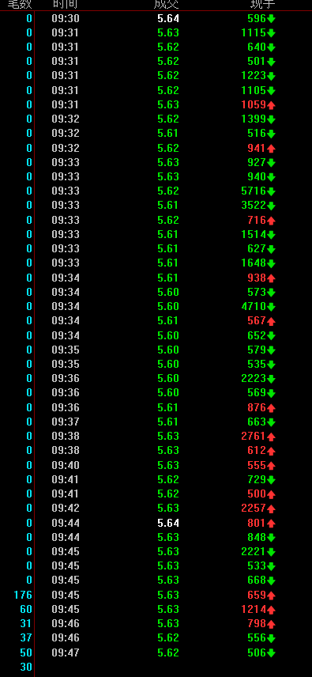
Task: Click the green down arrow beside volume 1514
Action: click(x=271, y=234)
